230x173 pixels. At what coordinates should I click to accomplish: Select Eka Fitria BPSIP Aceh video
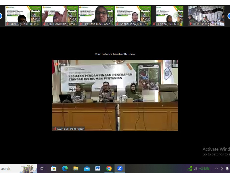coord(96,16)
